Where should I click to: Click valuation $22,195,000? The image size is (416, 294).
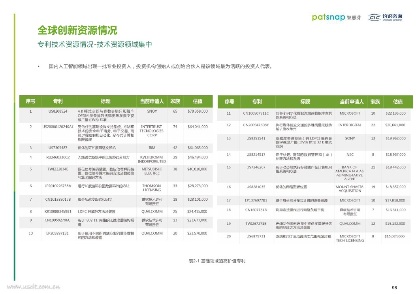(395, 113)
